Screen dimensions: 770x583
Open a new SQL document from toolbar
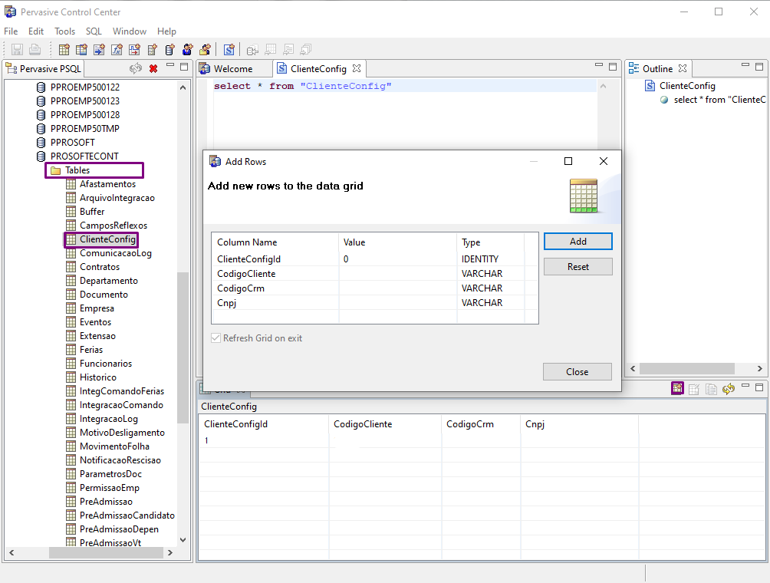[x=229, y=50]
